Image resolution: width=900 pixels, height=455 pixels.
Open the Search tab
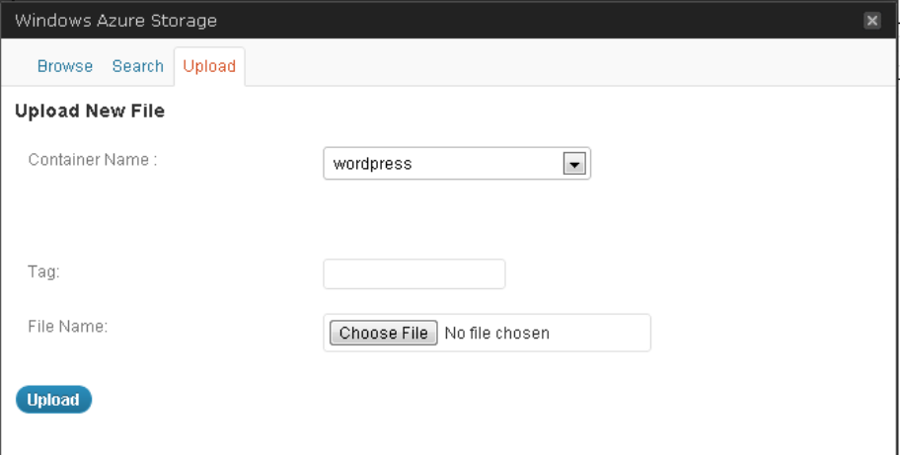pos(137,66)
